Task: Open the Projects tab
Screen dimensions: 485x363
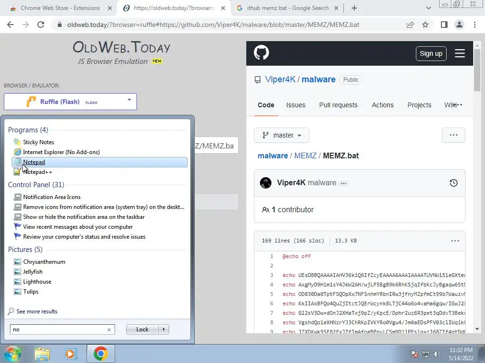Action: tap(419, 105)
